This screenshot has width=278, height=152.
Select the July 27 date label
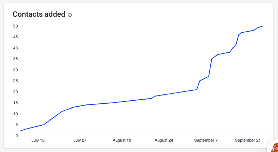80,140
